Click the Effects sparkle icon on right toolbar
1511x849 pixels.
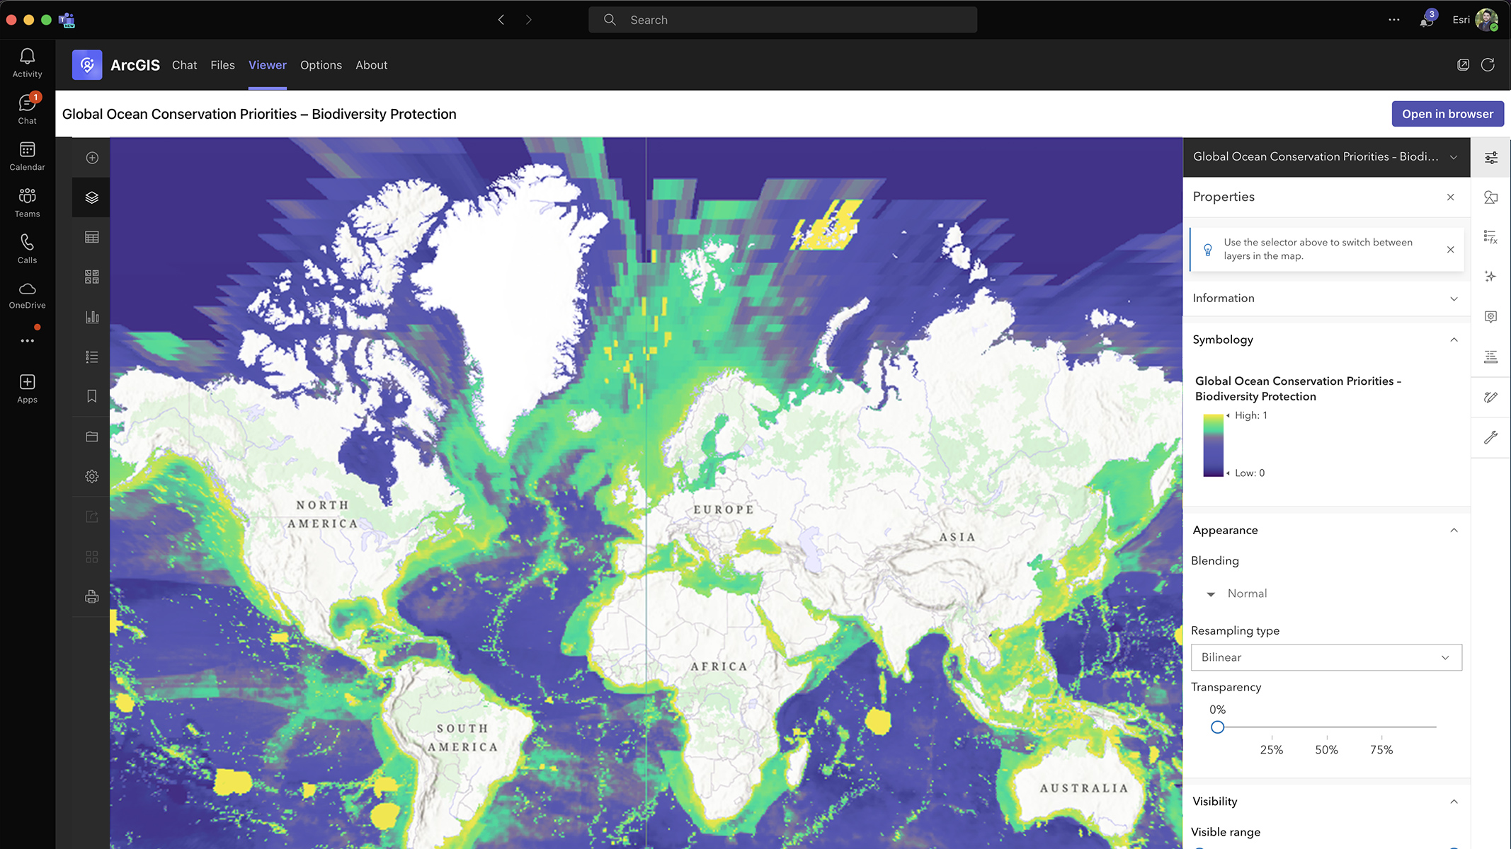1490,277
